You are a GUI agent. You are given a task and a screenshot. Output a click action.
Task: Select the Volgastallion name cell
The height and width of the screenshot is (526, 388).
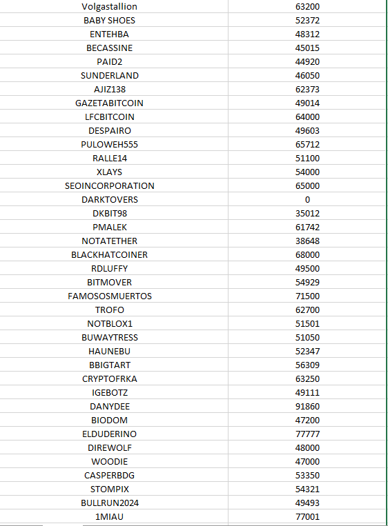click(110, 6)
